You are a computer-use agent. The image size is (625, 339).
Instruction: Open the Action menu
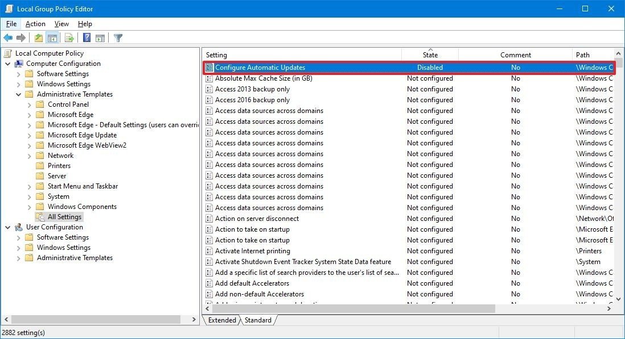[x=35, y=24]
